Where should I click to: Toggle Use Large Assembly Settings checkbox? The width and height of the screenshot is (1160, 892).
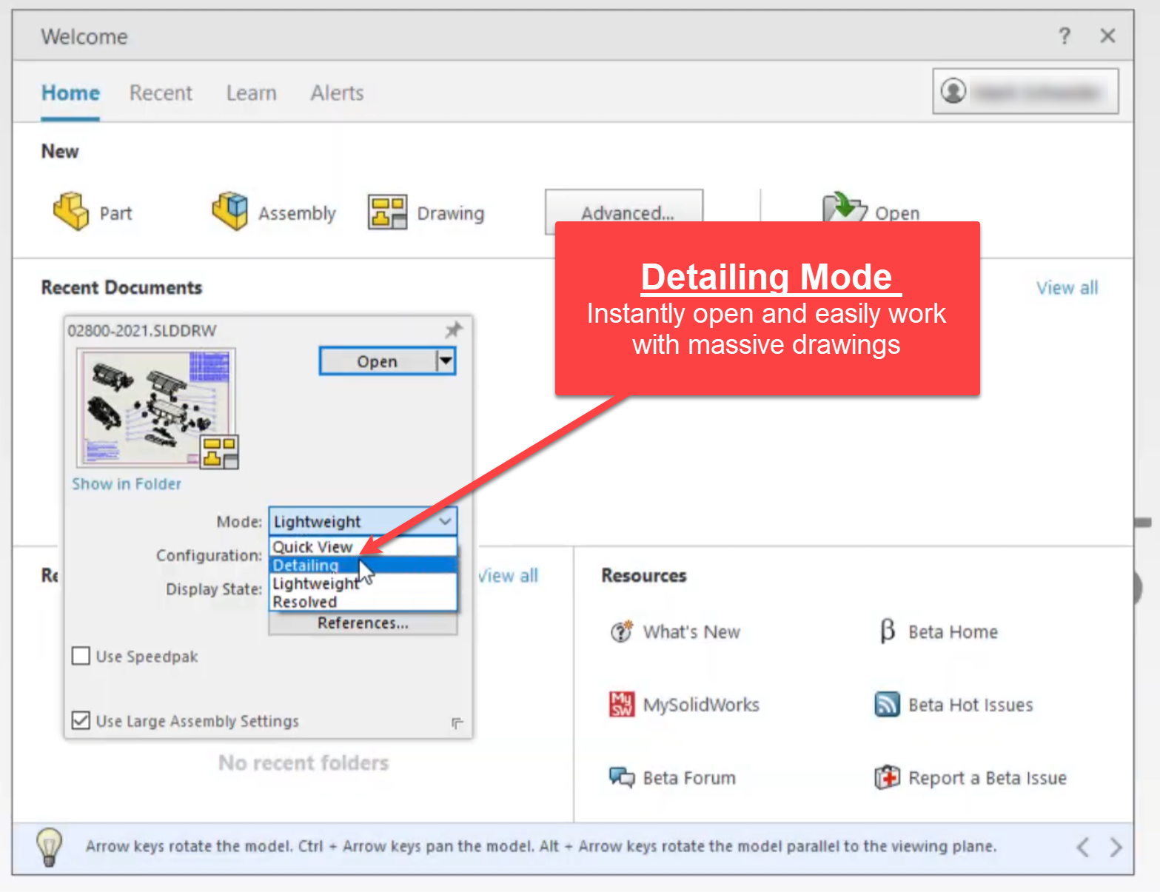(x=81, y=720)
